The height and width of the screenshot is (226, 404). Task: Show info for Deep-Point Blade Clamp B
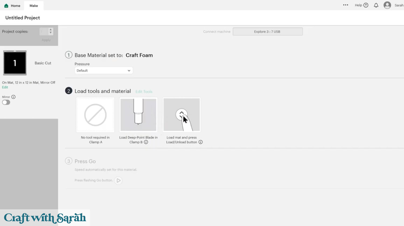[146, 142]
